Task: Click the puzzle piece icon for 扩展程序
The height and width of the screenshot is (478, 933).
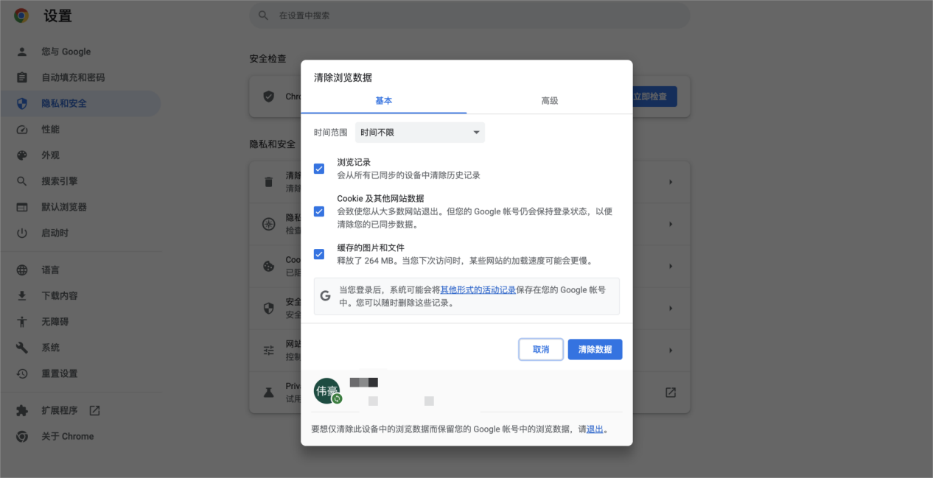Action: (x=22, y=410)
